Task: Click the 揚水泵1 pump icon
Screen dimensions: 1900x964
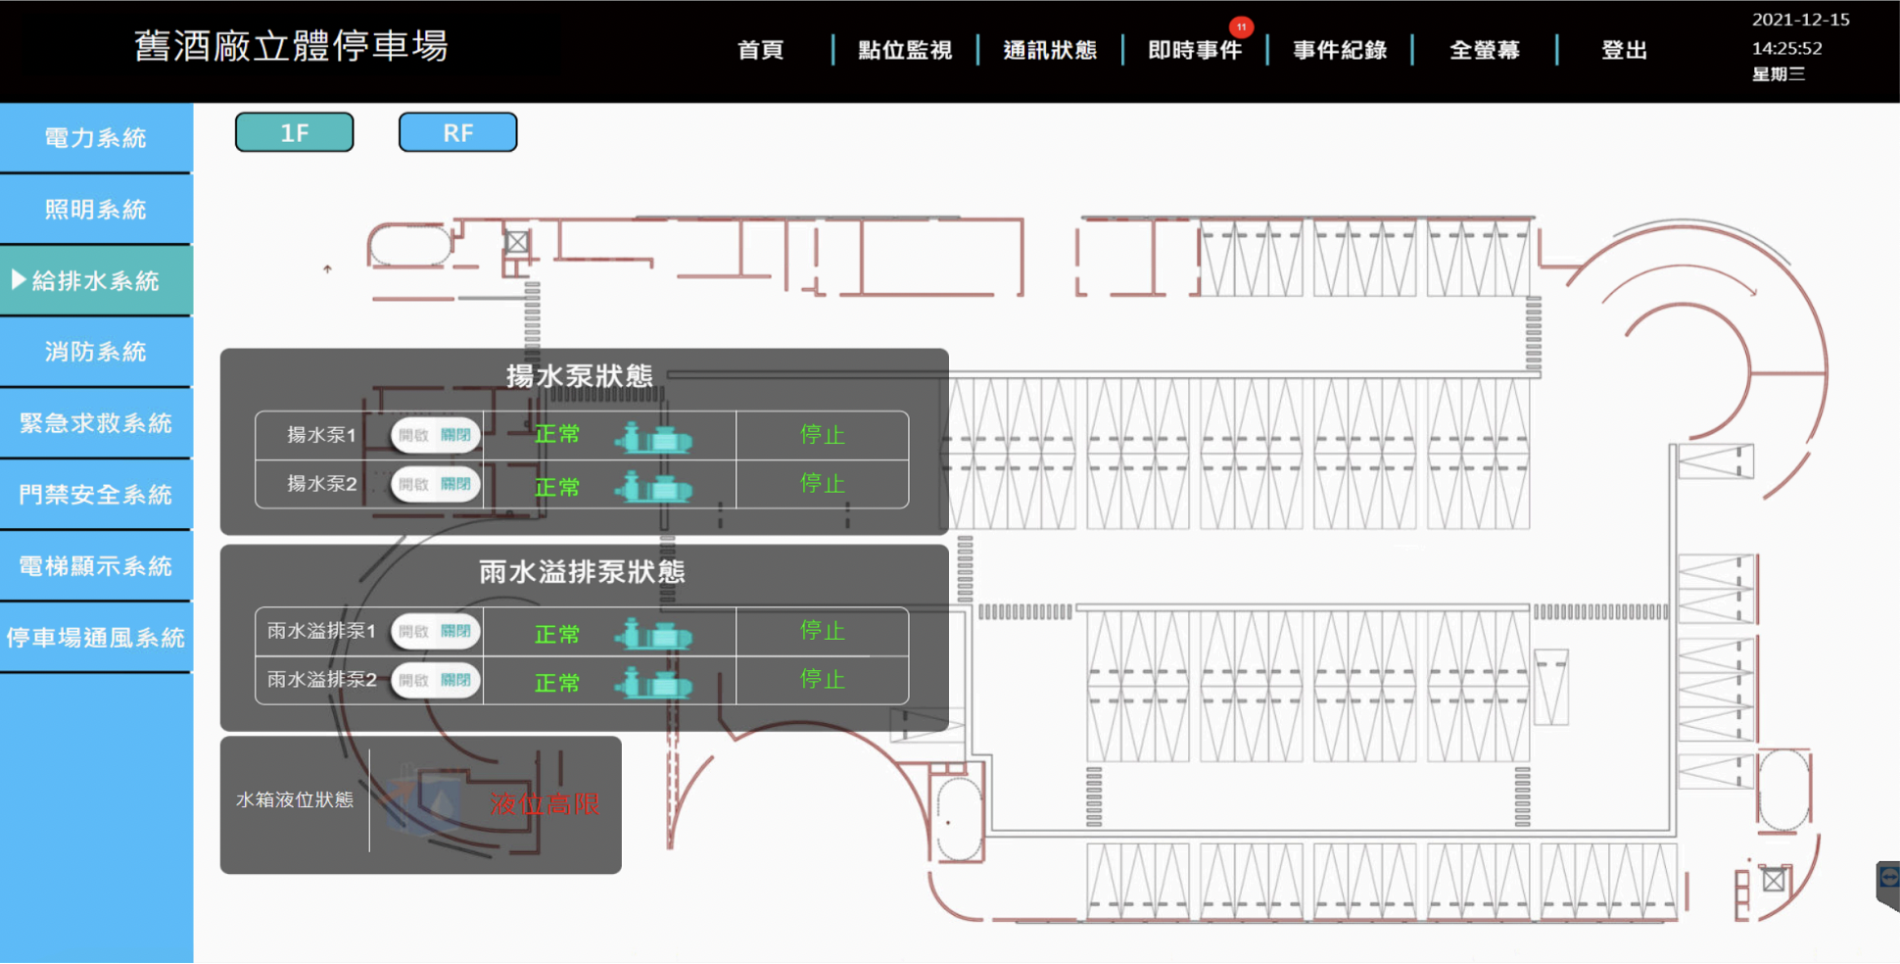Action: 653,437
